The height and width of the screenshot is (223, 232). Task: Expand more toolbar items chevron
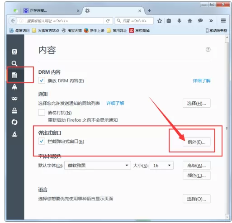[211, 21]
